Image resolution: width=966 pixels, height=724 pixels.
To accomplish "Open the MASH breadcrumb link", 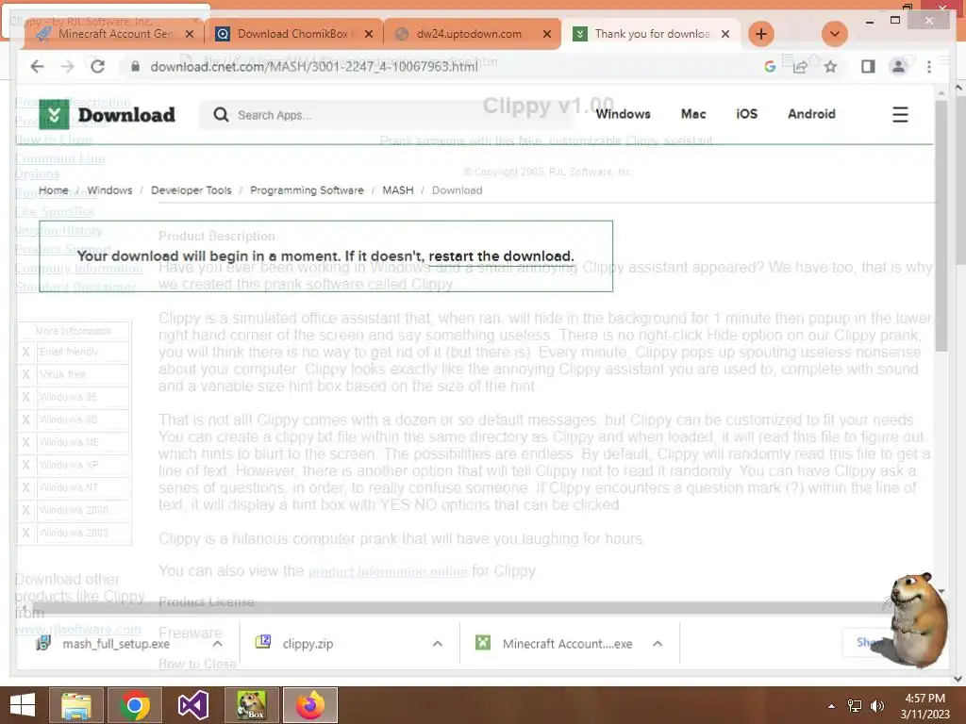I will 398,190.
